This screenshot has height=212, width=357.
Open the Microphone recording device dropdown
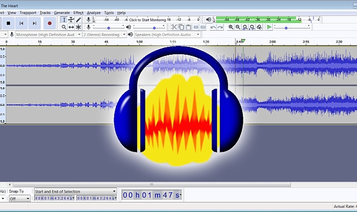coord(48,35)
